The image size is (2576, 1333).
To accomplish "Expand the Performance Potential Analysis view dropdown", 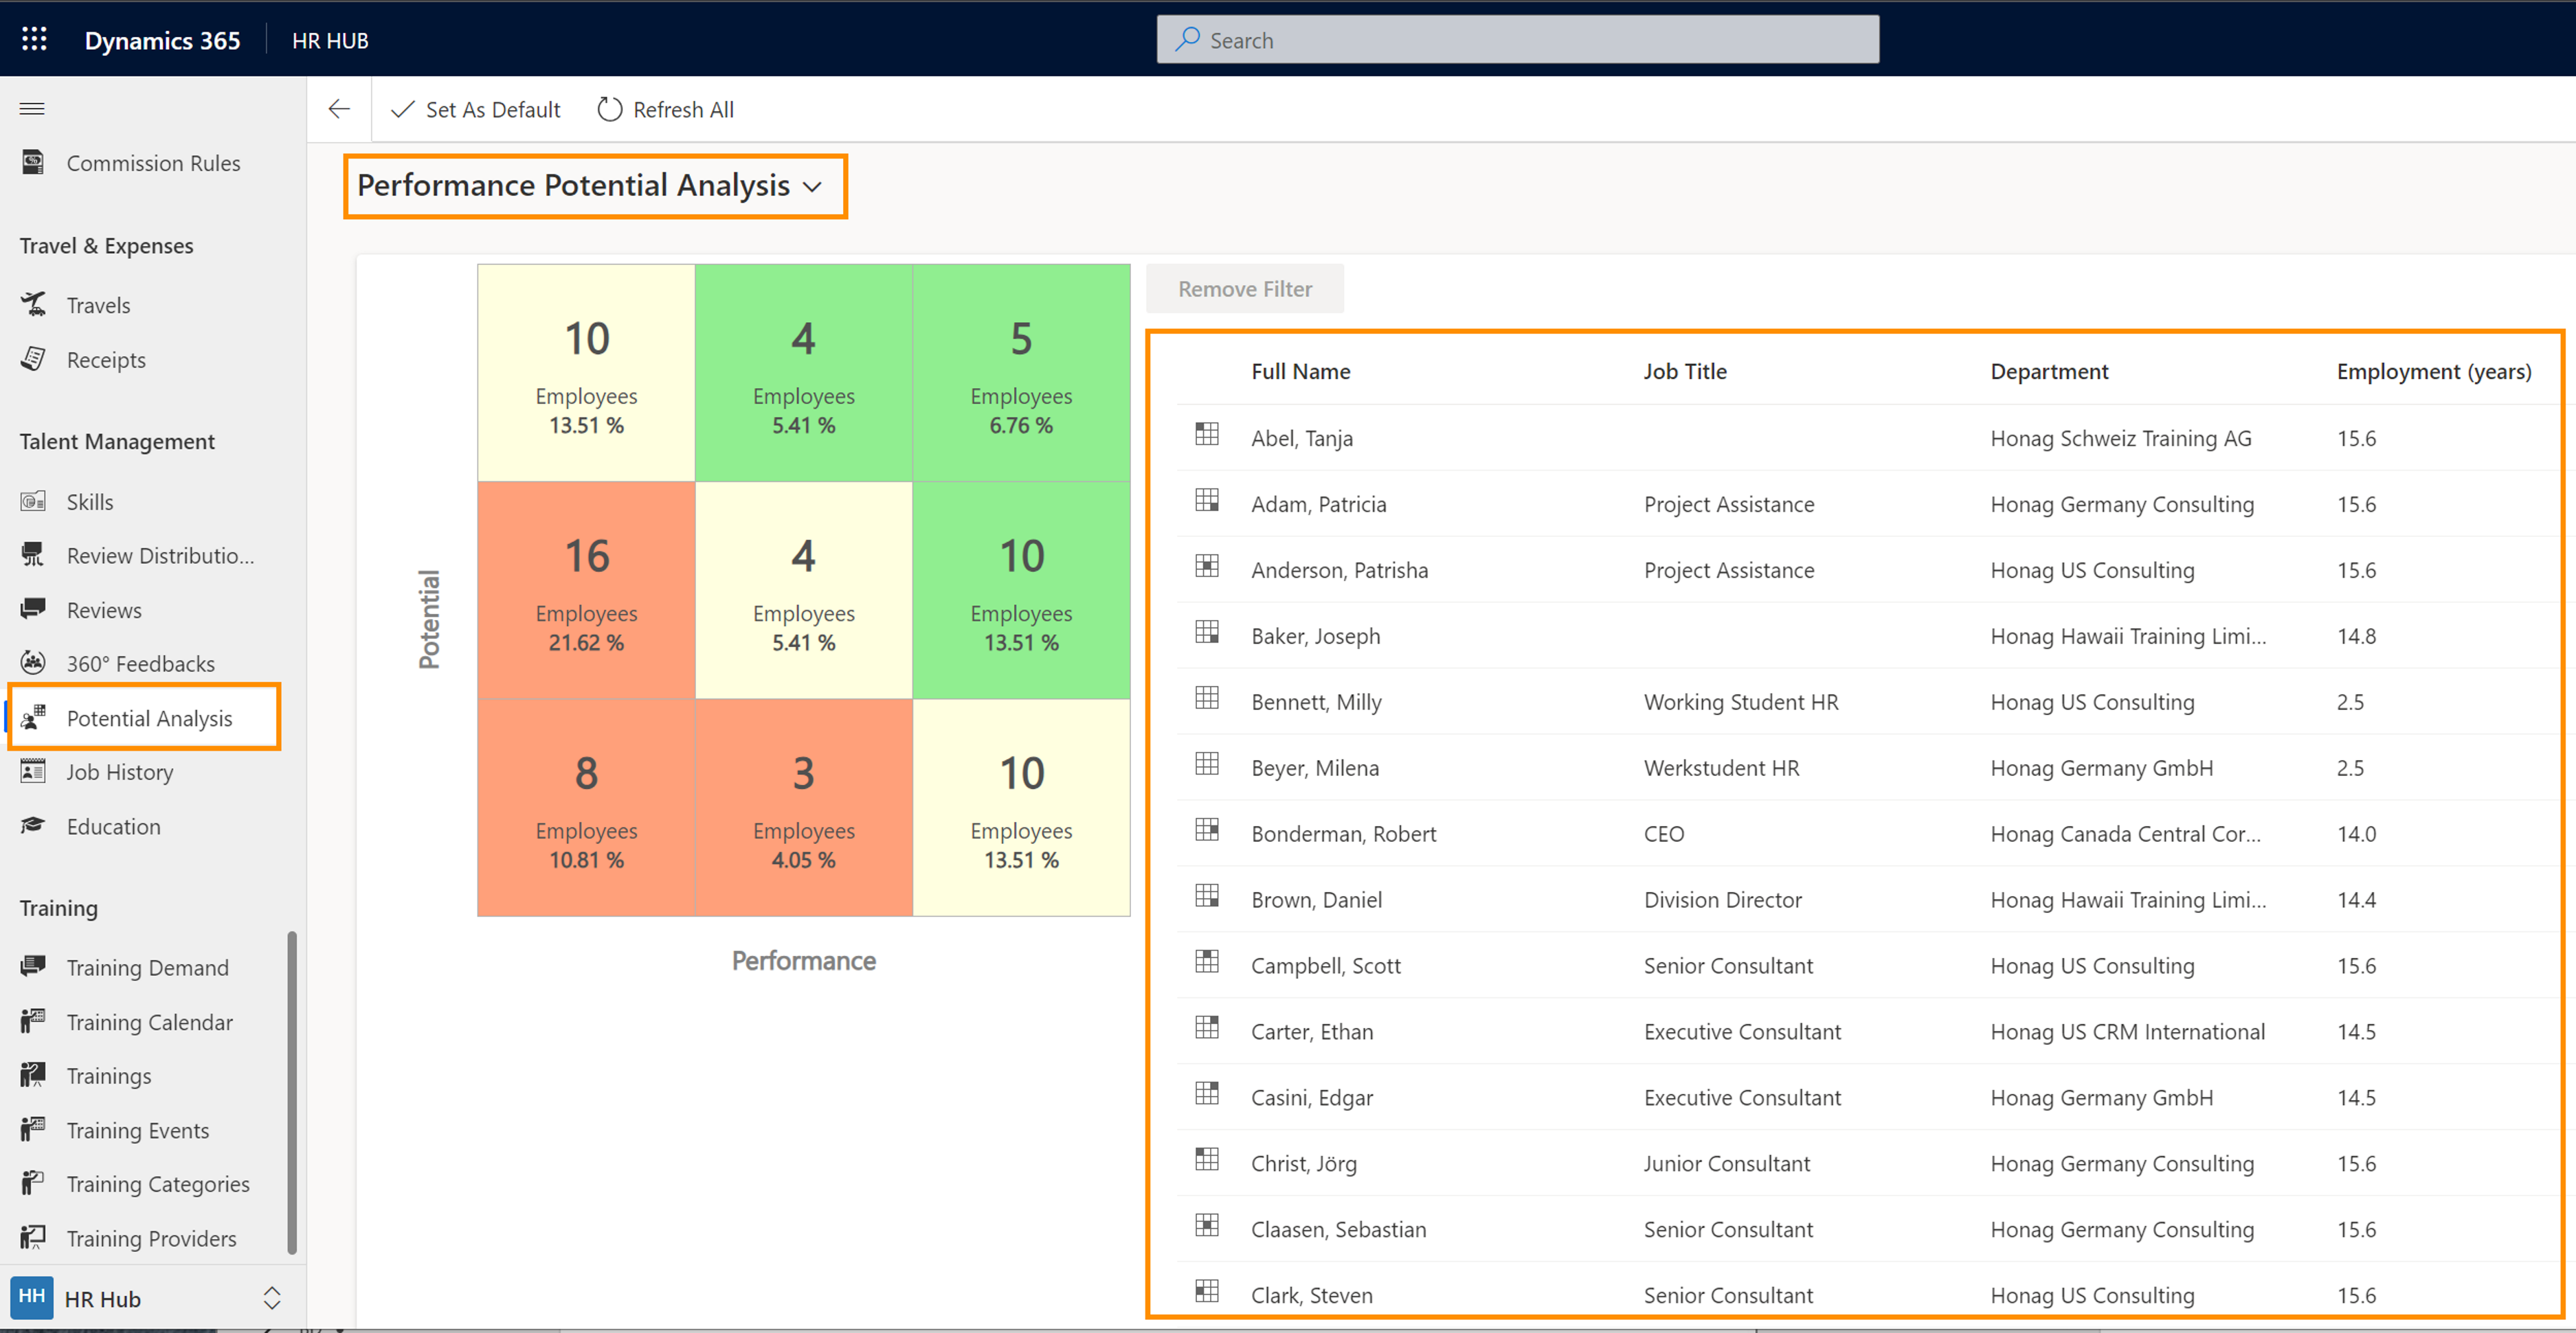I will click(812, 187).
